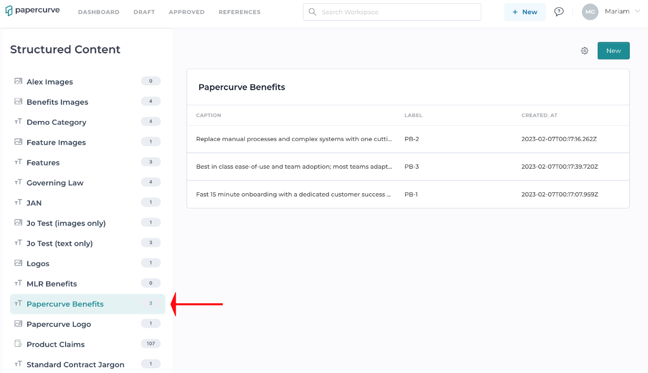Click the document icon next to Product Claims
The image size is (648, 373).
click(18, 343)
